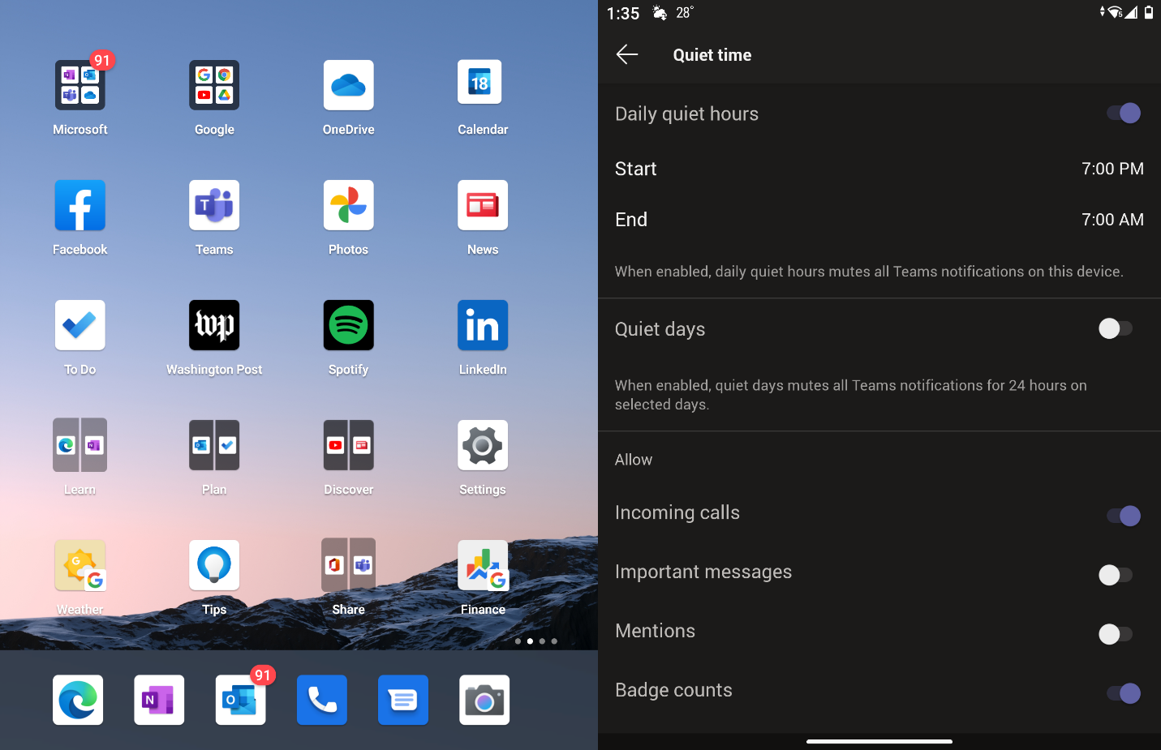Enable the Quiet days switch
This screenshot has height=750, width=1161.
click(x=1116, y=328)
